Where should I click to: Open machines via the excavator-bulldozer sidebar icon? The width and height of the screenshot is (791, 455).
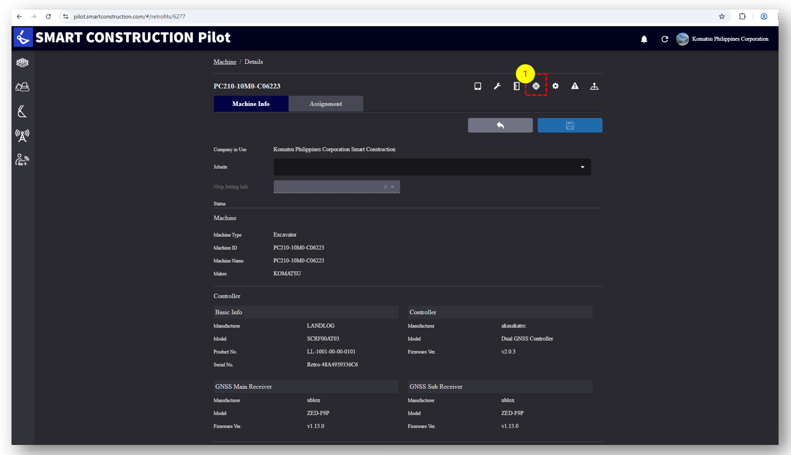click(x=22, y=87)
